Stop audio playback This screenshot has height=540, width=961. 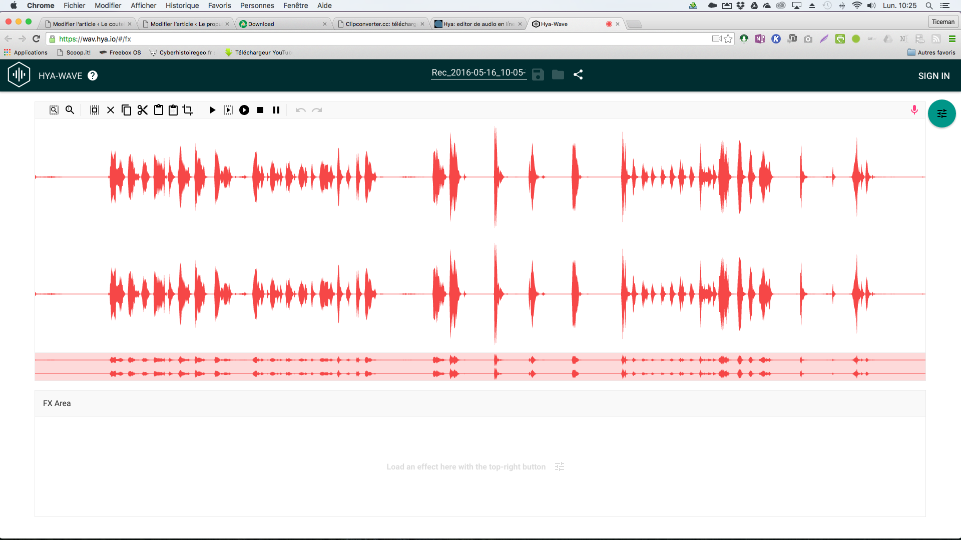click(260, 110)
